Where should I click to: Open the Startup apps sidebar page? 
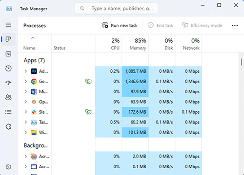pos(8,83)
